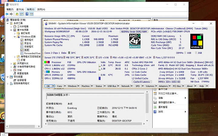Click the Windows 10 logo in SIV
This screenshot has width=218, height=136.
[197, 41]
